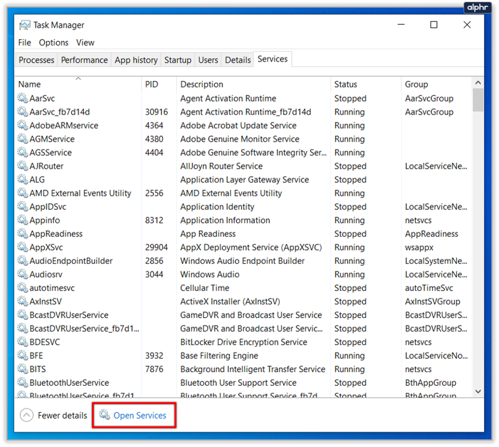
Task: Click the gear icon next to BDESVC
Action: [22, 342]
